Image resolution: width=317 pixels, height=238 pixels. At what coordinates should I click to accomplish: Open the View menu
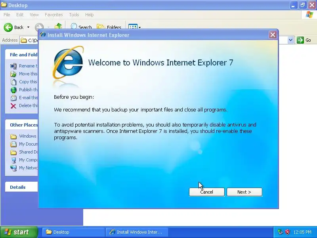[x=34, y=15]
